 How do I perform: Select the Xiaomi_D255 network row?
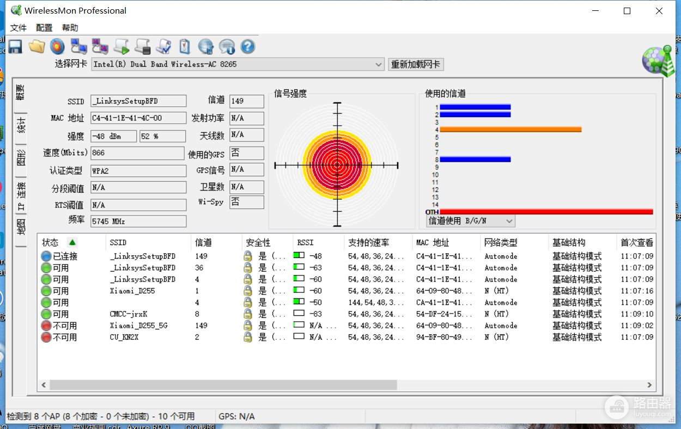[x=132, y=291]
